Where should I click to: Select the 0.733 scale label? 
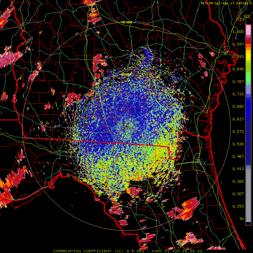pos(238,94)
